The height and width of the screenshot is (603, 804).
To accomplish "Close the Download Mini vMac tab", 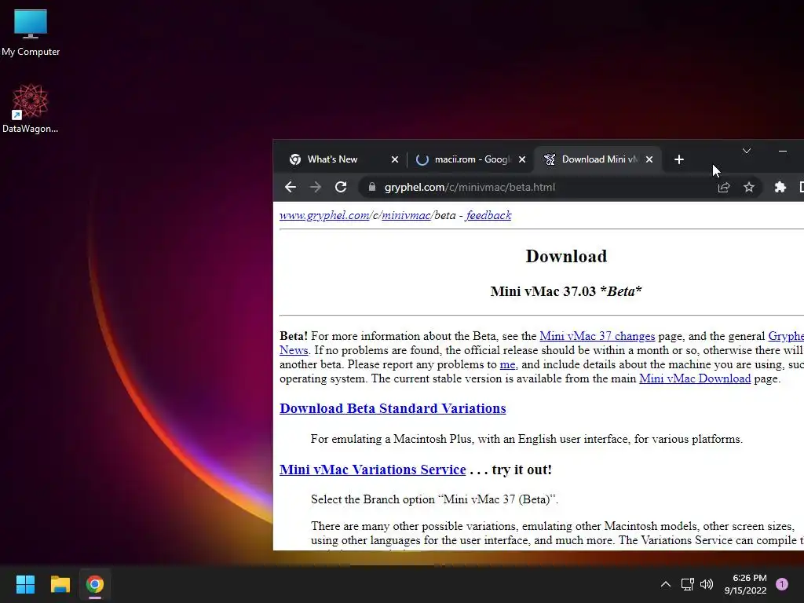I will click(x=649, y=159).
